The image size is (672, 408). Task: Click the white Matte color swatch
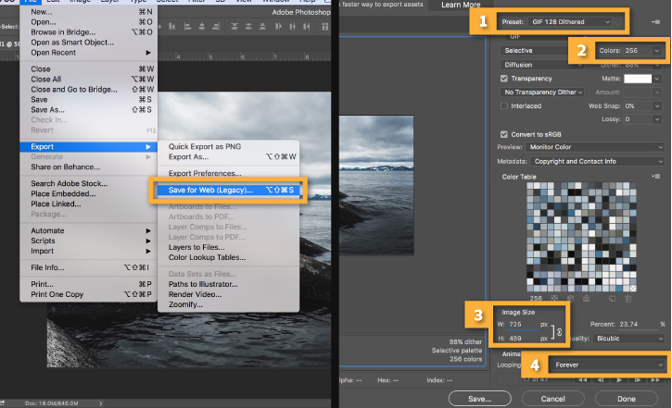[x=637, y=80]
